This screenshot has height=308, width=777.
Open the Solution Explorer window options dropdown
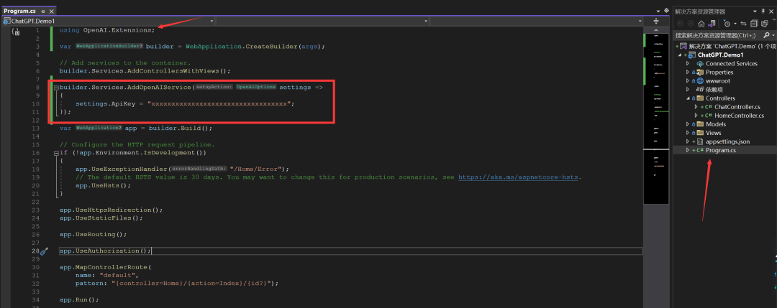click(x=755, y=11)
